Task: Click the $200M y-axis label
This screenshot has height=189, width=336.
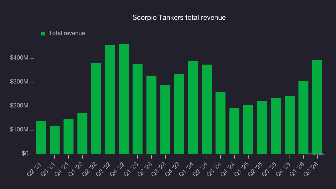Action: 19,106
